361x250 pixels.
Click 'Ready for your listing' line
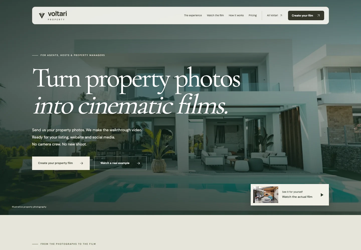coord(73,137)
